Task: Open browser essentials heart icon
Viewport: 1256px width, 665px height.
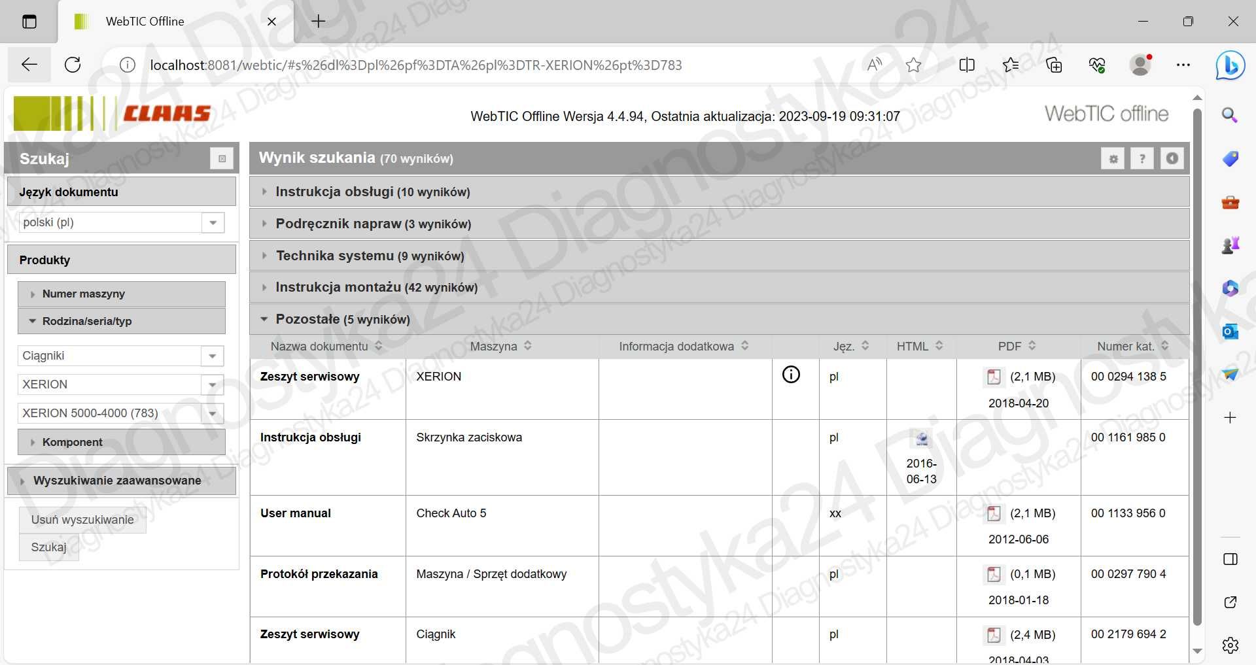Action: pos(1097,65)
